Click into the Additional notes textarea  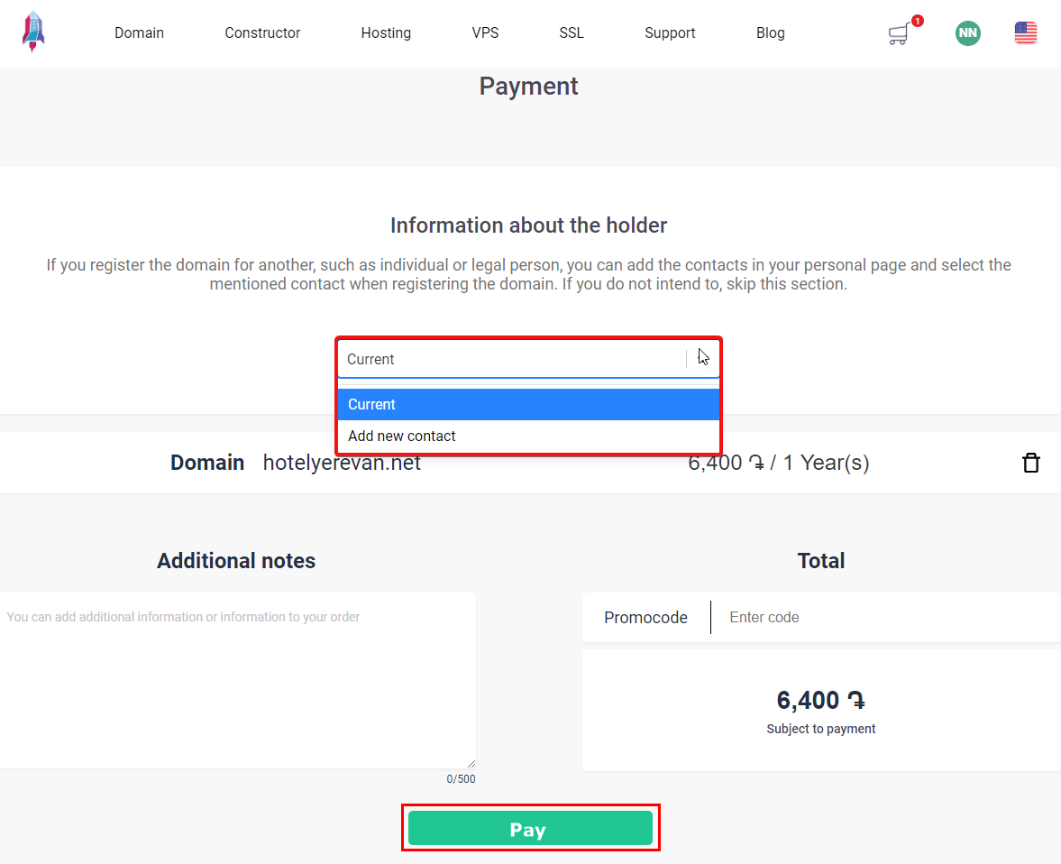tap(237, 681)
